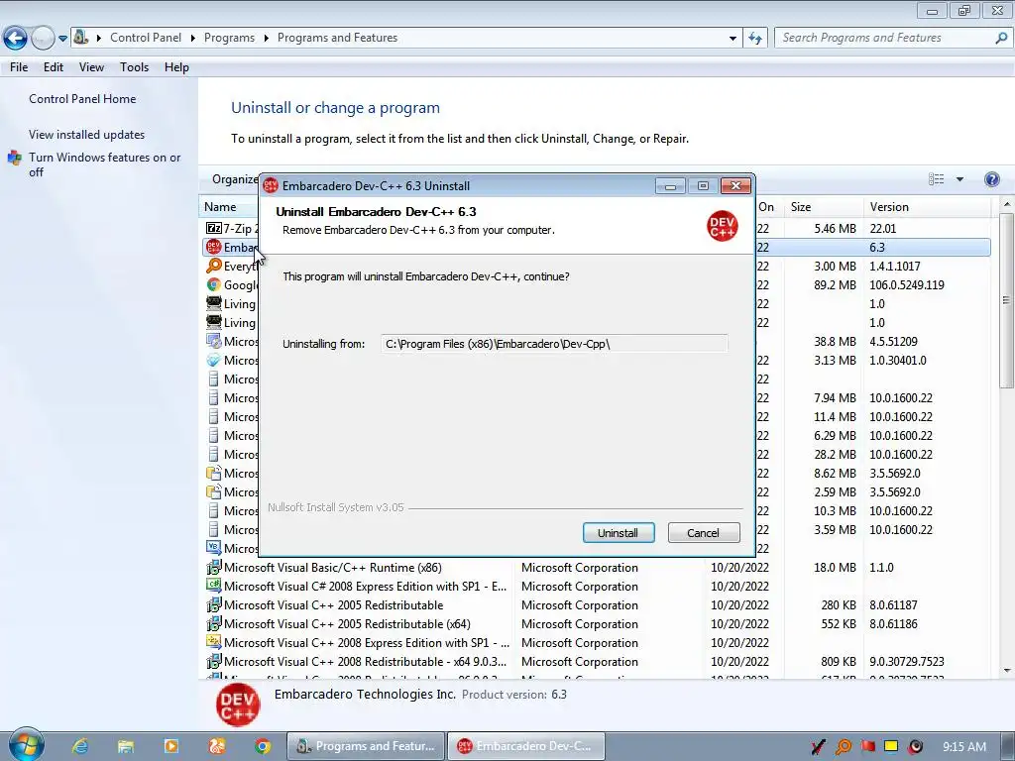Viewport: 1015px width, 761px height.
Task: Click the search magnifier icon
Action: tap(1001, 38)
